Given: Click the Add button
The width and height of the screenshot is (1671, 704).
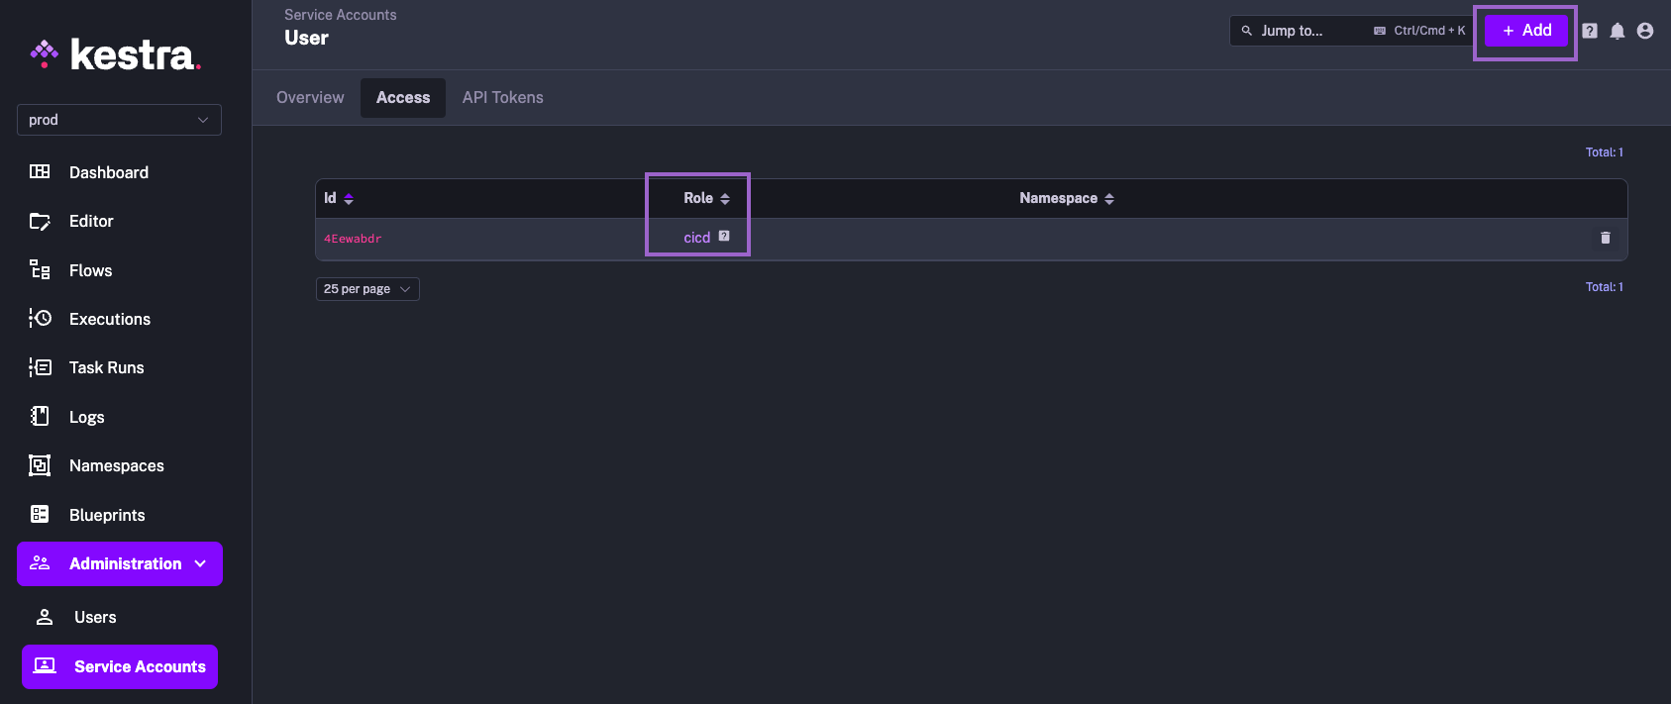Looking at the screenshot, I should coord(1525,31).
